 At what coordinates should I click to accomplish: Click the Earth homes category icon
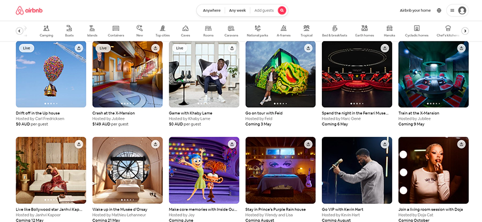pyautogui.click(x=365, y=28)
